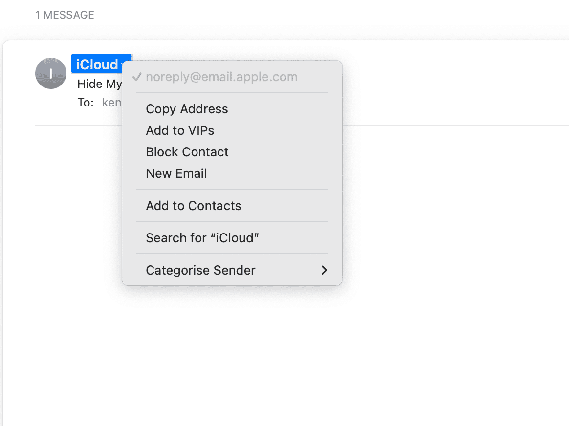The height and width of the screenshot is (426, 569).
Task: Select Block Contact in context menu
Action: [187, 152]
